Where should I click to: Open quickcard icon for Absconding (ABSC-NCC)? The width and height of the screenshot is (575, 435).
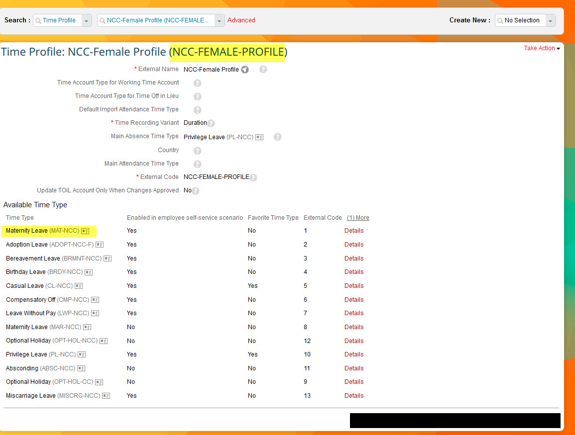click(x=81, y=368)
